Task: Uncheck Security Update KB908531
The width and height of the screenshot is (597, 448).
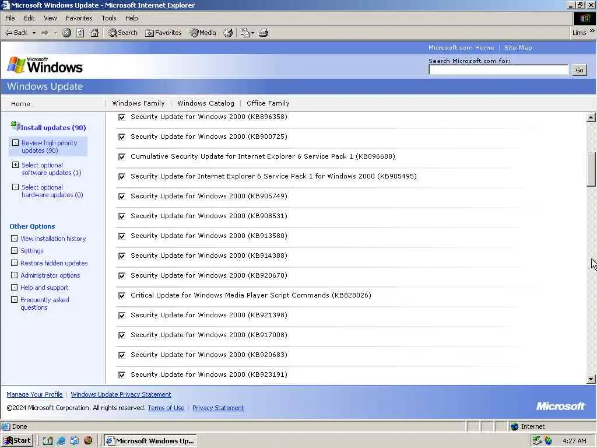Action: 122,216
